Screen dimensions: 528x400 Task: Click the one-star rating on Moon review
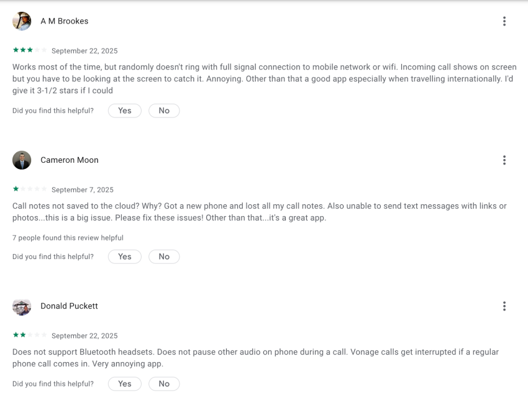click(x=29, y=189)
